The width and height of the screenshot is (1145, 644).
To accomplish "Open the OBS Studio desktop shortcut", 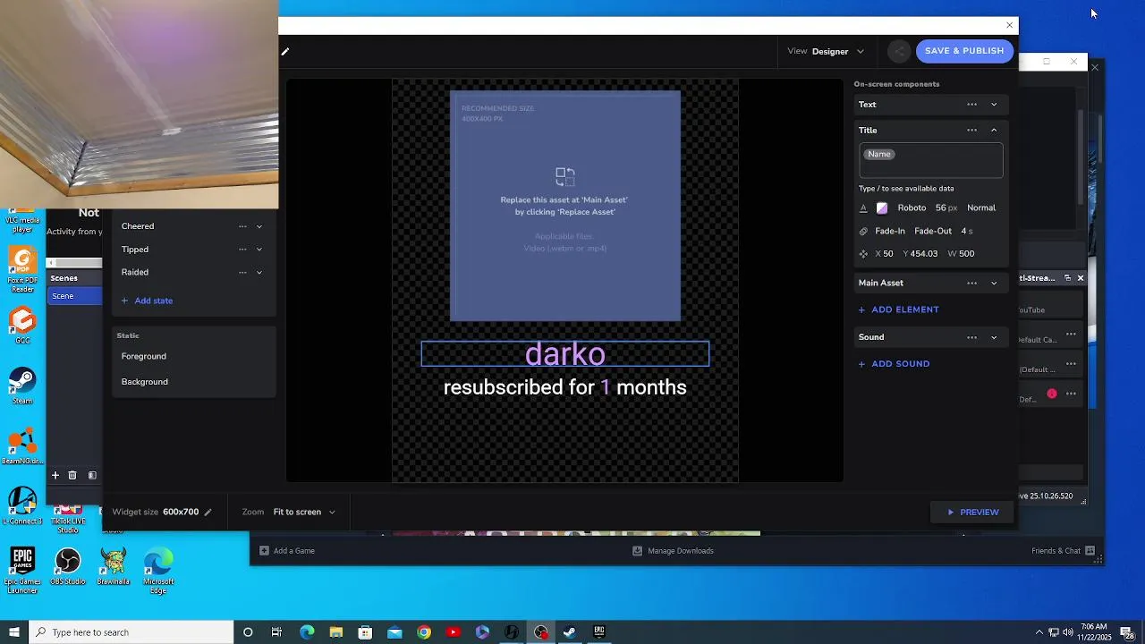I will click(x=68, y=568).
